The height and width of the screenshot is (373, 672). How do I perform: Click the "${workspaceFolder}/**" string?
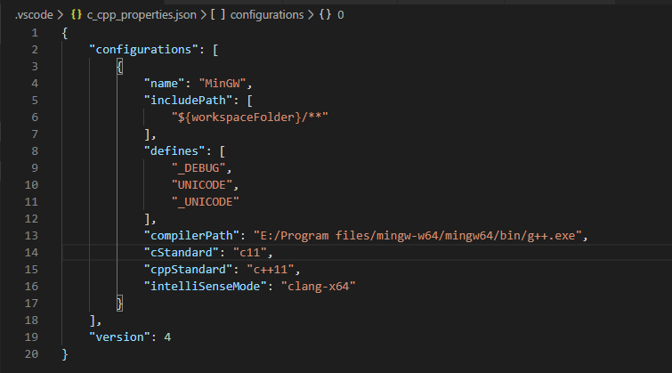(x=250, y=118)
